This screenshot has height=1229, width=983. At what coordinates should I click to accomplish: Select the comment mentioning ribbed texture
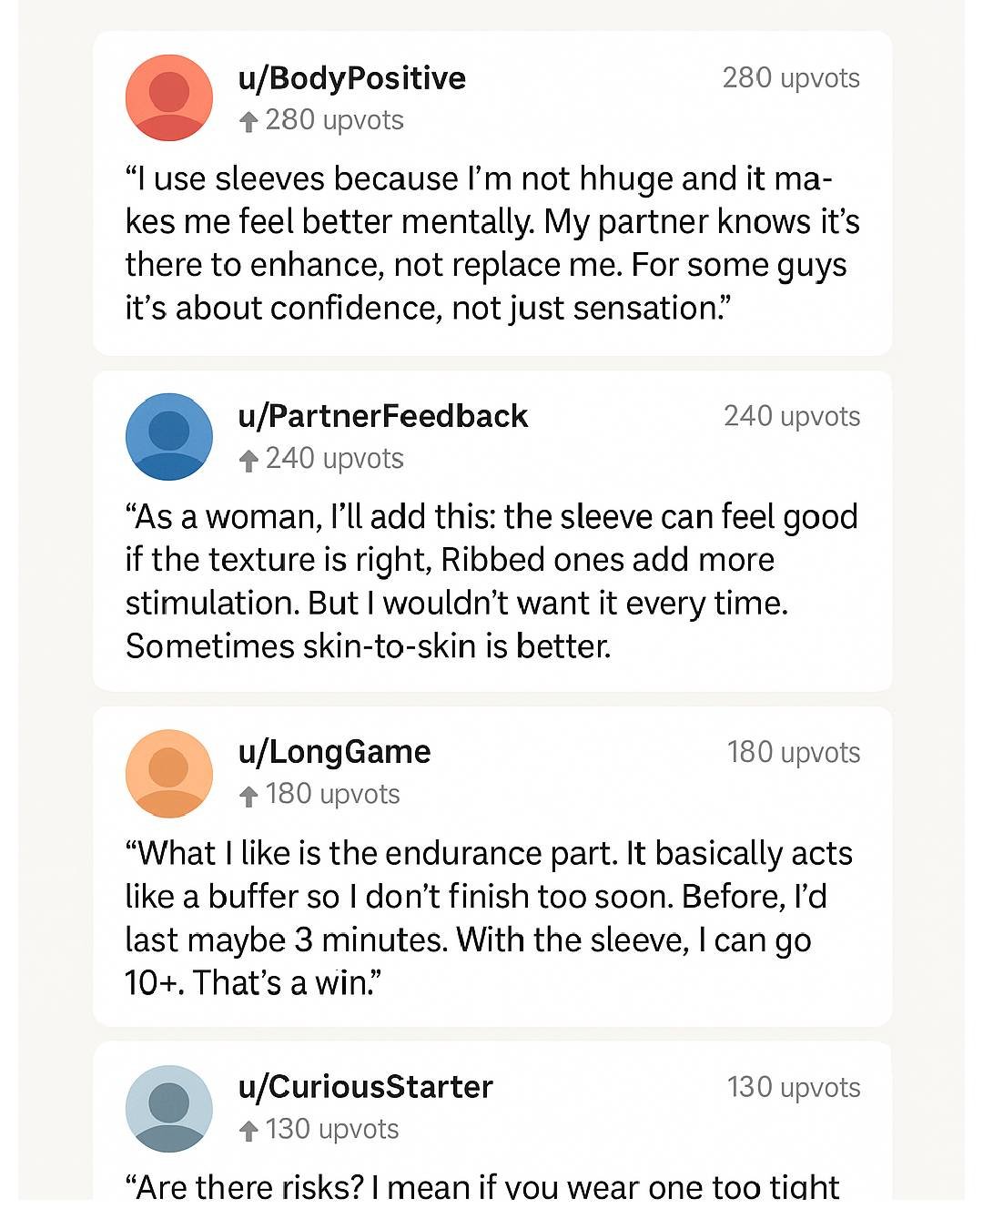click(491, 581)
